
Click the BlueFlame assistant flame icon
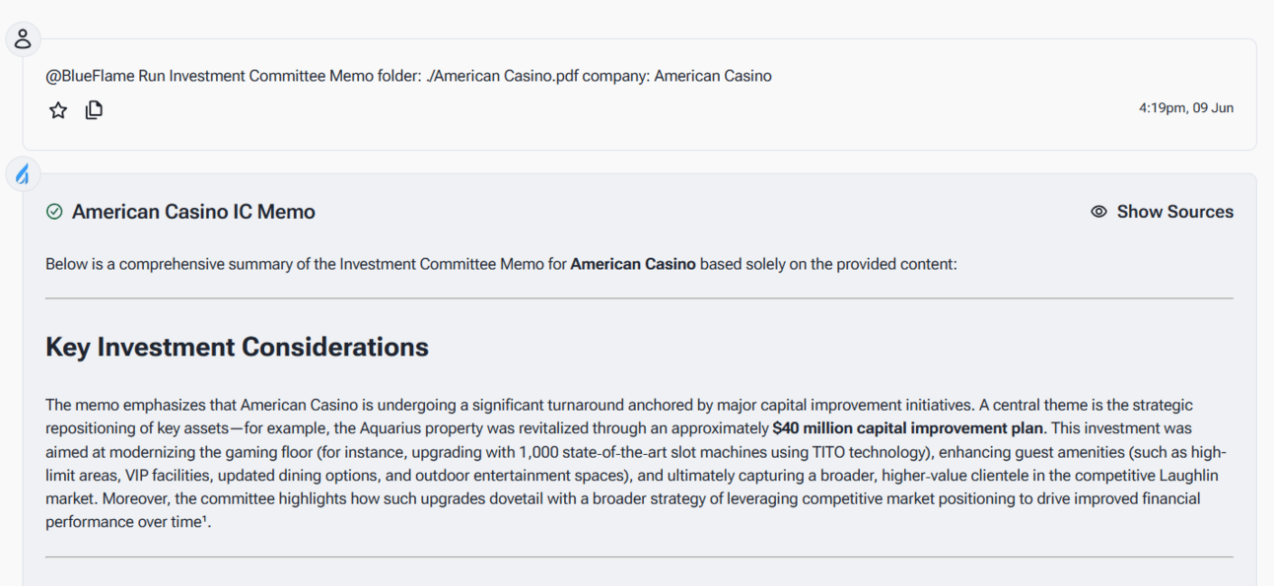point(24,175)
